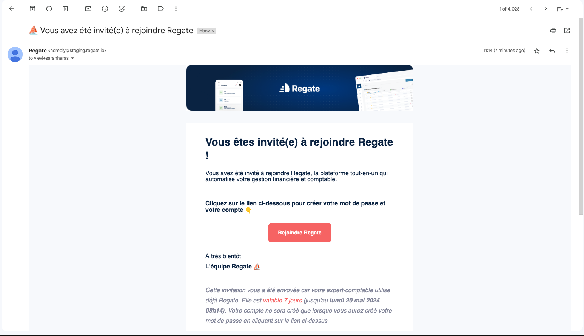Snooze this email with the clock icon
The width and height of the screenshot is (584, 336).
[x=105, y=9]
